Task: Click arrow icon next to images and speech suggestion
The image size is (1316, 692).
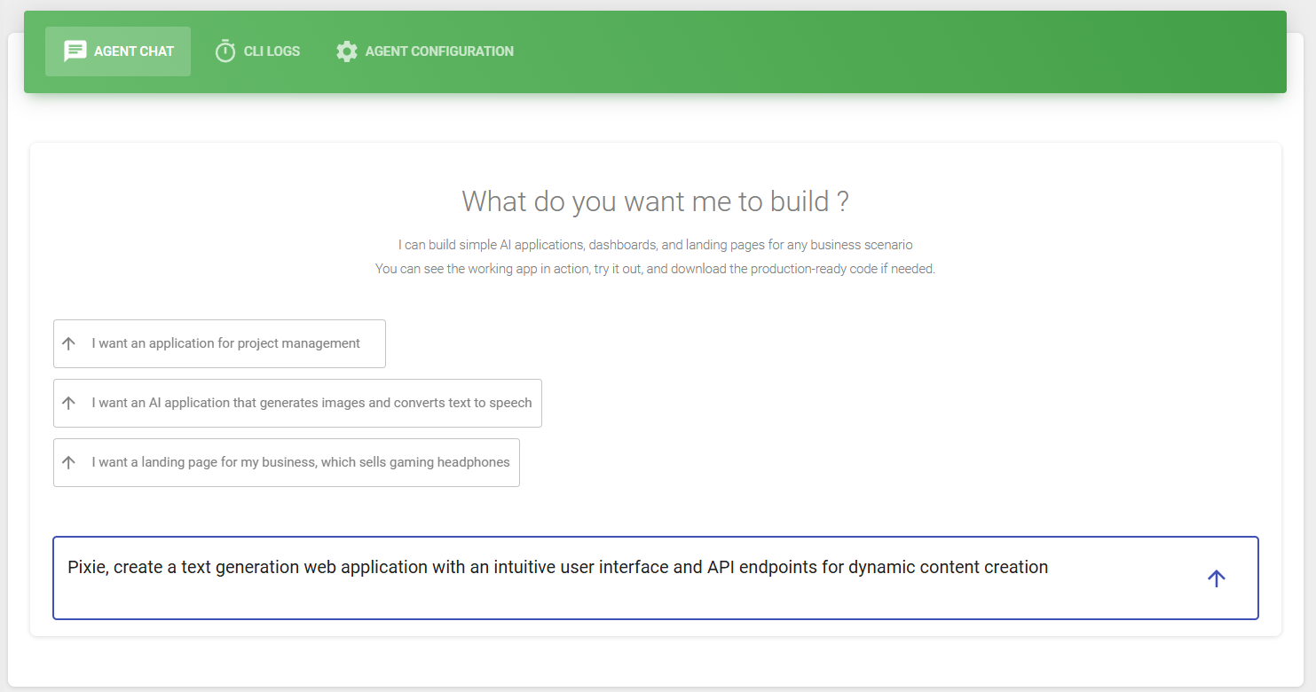Action: (x=69, y=403)
